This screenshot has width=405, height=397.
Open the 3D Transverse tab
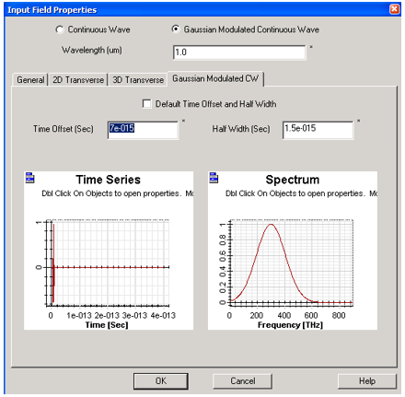pyautogui.click(x=138, y=80)
